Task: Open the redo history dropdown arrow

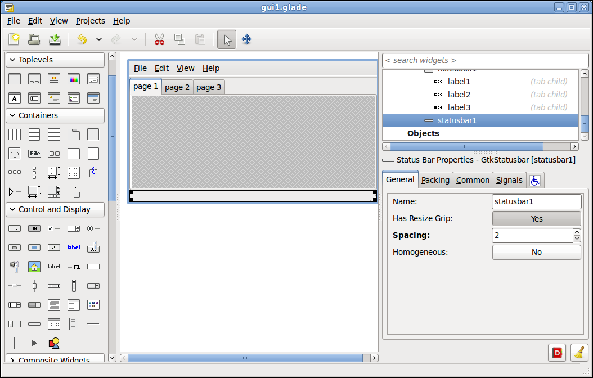Action: 134,39
